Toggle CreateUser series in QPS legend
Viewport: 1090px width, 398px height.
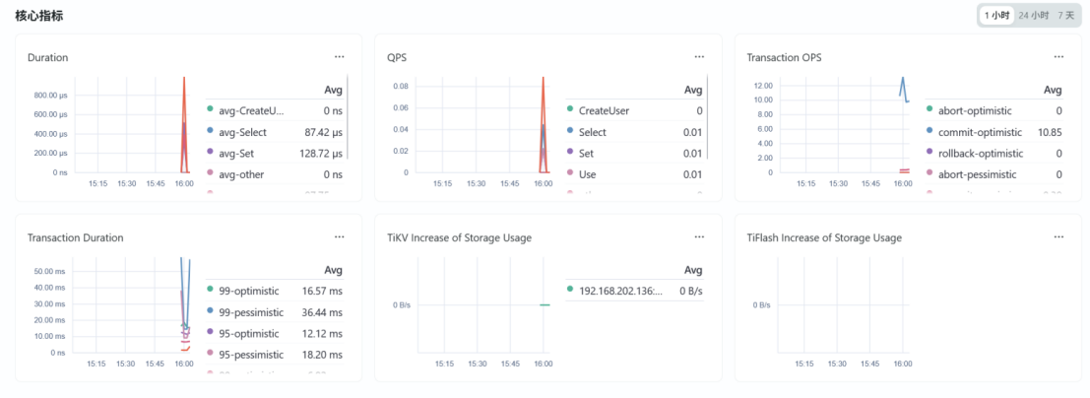tap(606, 110)
